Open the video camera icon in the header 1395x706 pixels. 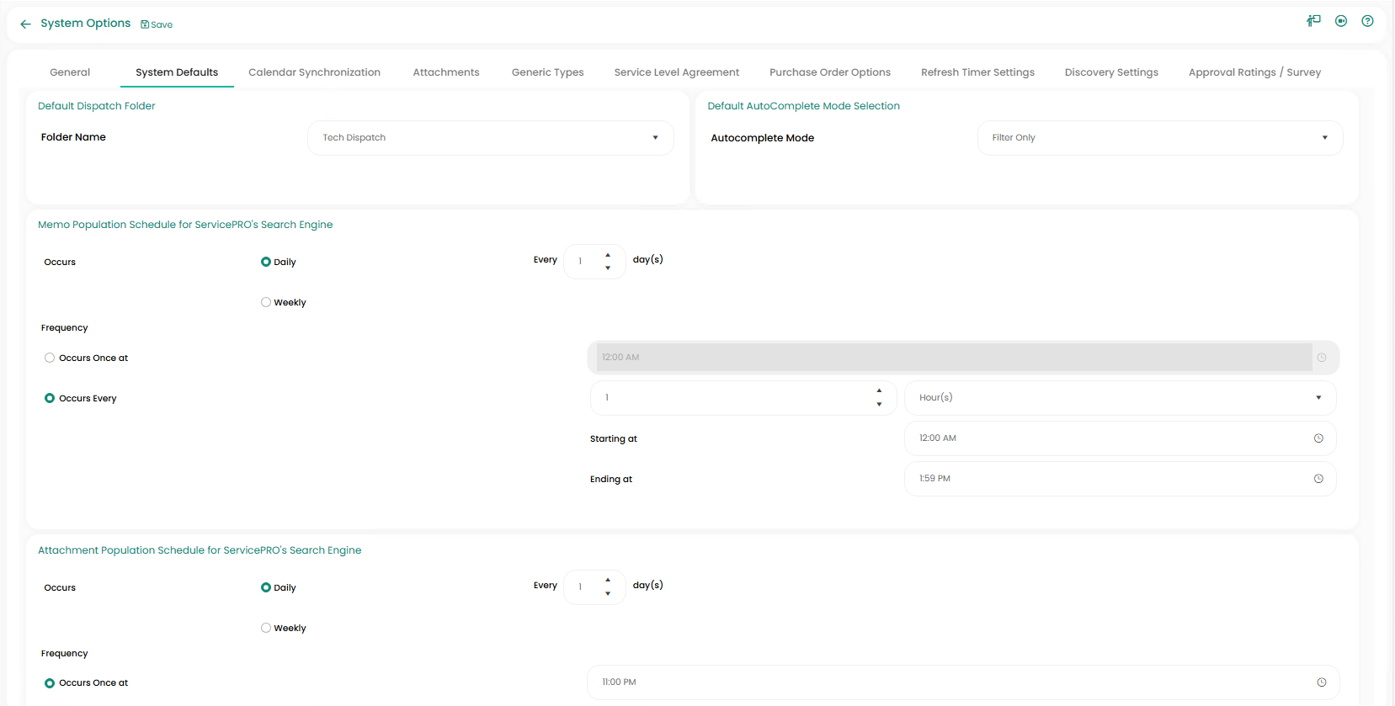coord(1341,21)
